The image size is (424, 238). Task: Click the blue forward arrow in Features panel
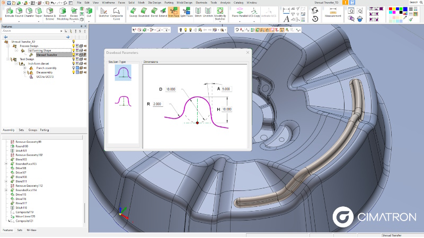(68, 37)
